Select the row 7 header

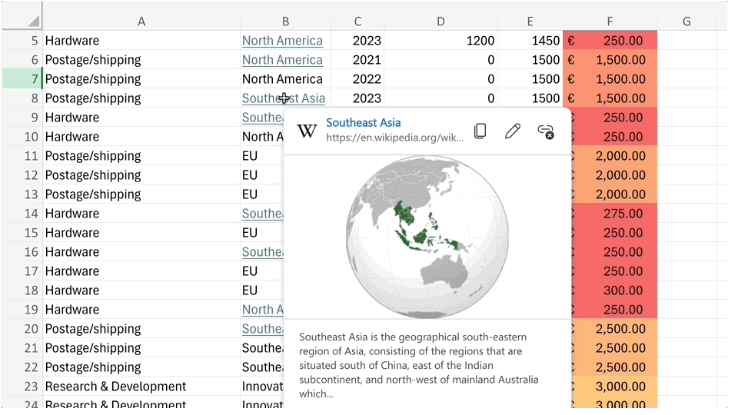(x=22, y=79)
